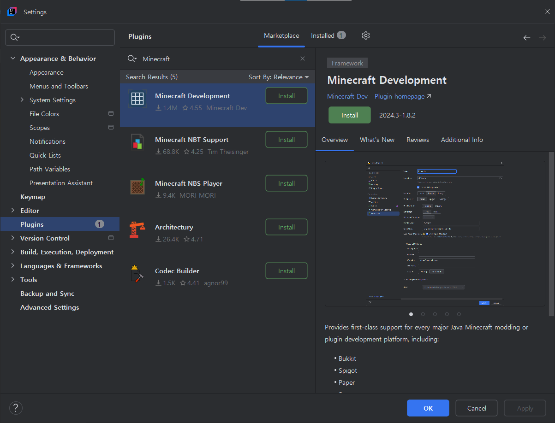Expand Build, Execution, Deployment node
Viewport: 555px width, 423px height.
click(x=12, y=252)
